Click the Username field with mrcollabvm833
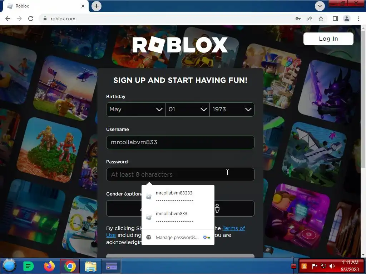The height and width of the screenshot is (274, 366). tap(180, 142)
